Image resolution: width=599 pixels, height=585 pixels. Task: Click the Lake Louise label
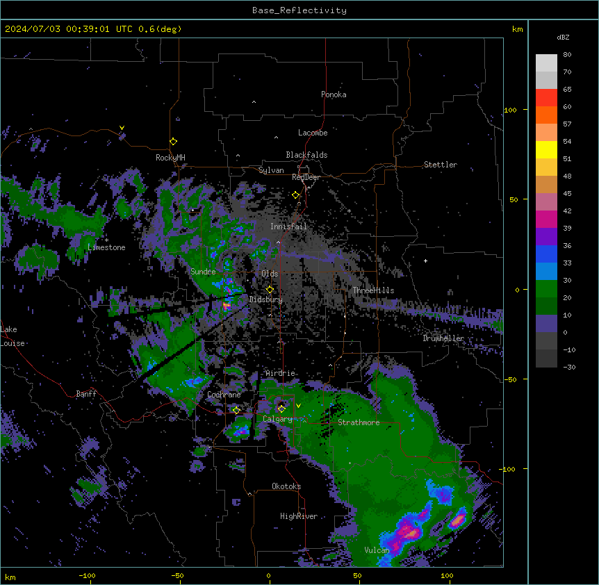tap(13, 336)
